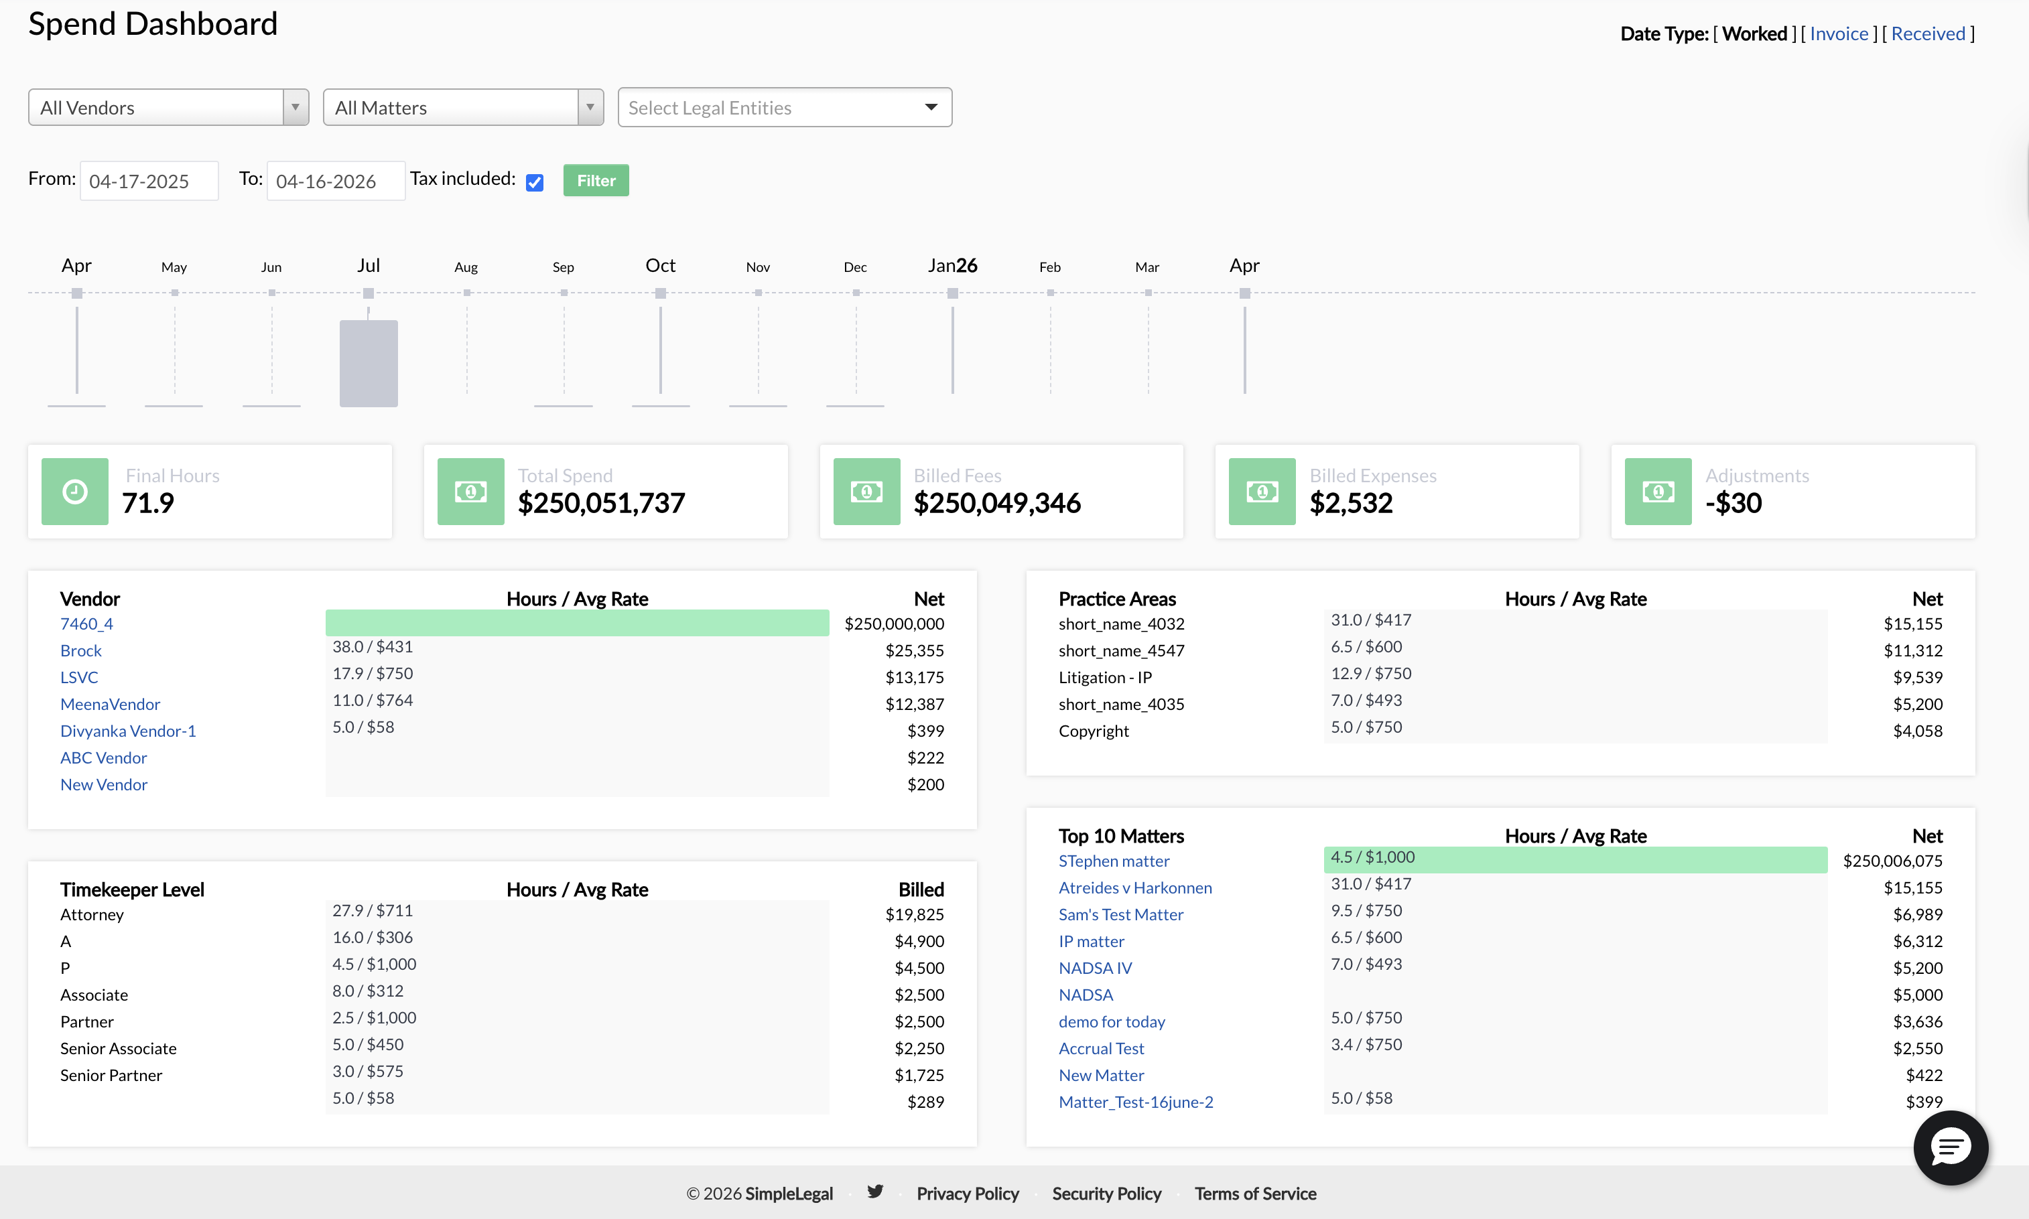This screenshot has height=1219, width=2029.
Task: Open the NADSA IV matter link
Action: pyautogui.click(x=1095, y=968)
